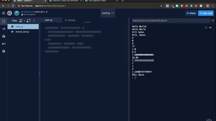Click the repl.it spiral logo
The width and height of the screenshot is (216, 121).
pyautogui.click(x=10, y=13)
